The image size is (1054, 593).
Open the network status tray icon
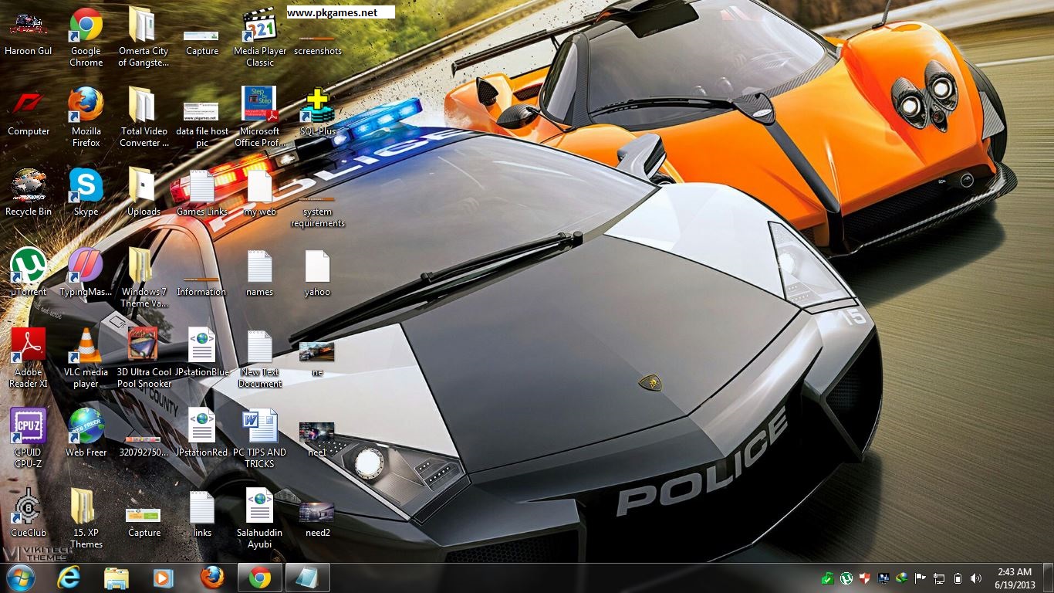pos(939,578)
